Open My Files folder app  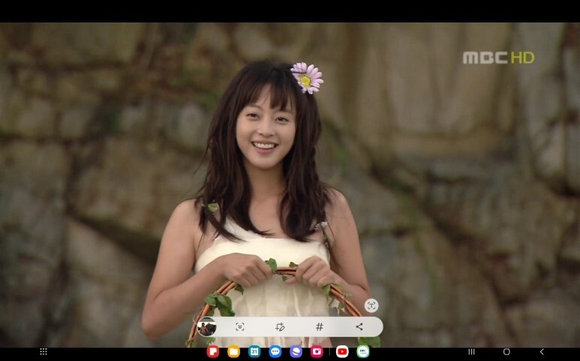(234, 352)
